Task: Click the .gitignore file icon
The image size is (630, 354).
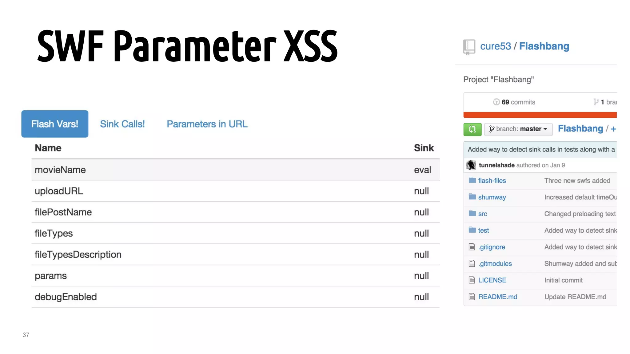Action: point(472,247)
